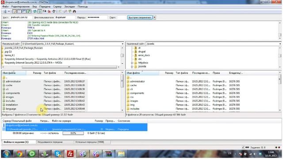Click the FileZilla taskbar icon

(70, 154)
